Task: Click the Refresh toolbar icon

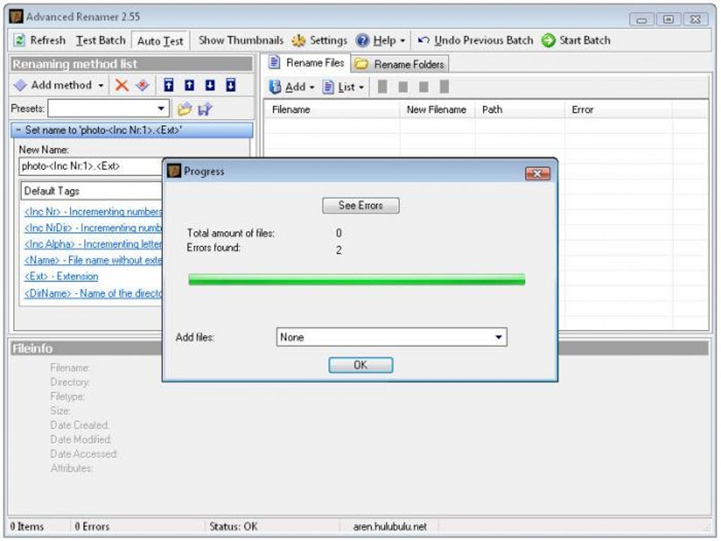Action: click(19, 40)
